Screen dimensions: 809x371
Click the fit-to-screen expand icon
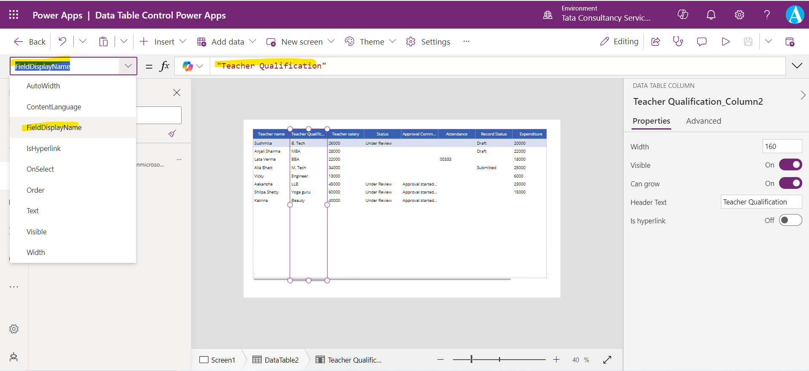(607, 360)
